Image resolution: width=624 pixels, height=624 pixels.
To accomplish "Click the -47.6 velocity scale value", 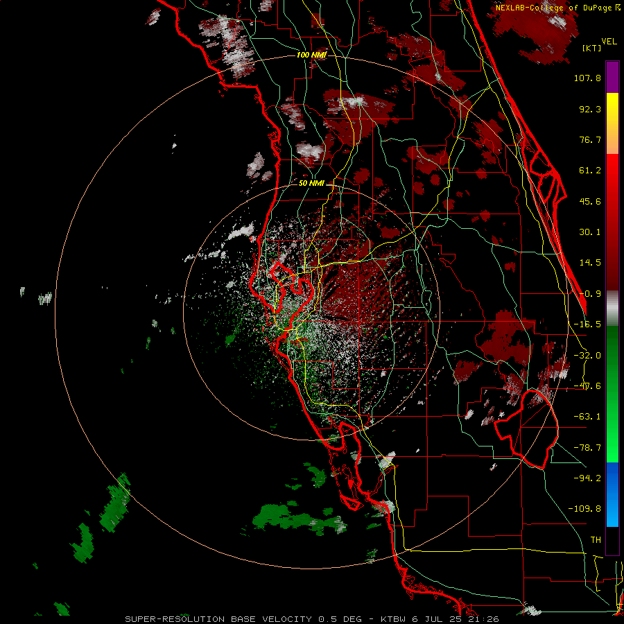I will pos(587,386).
